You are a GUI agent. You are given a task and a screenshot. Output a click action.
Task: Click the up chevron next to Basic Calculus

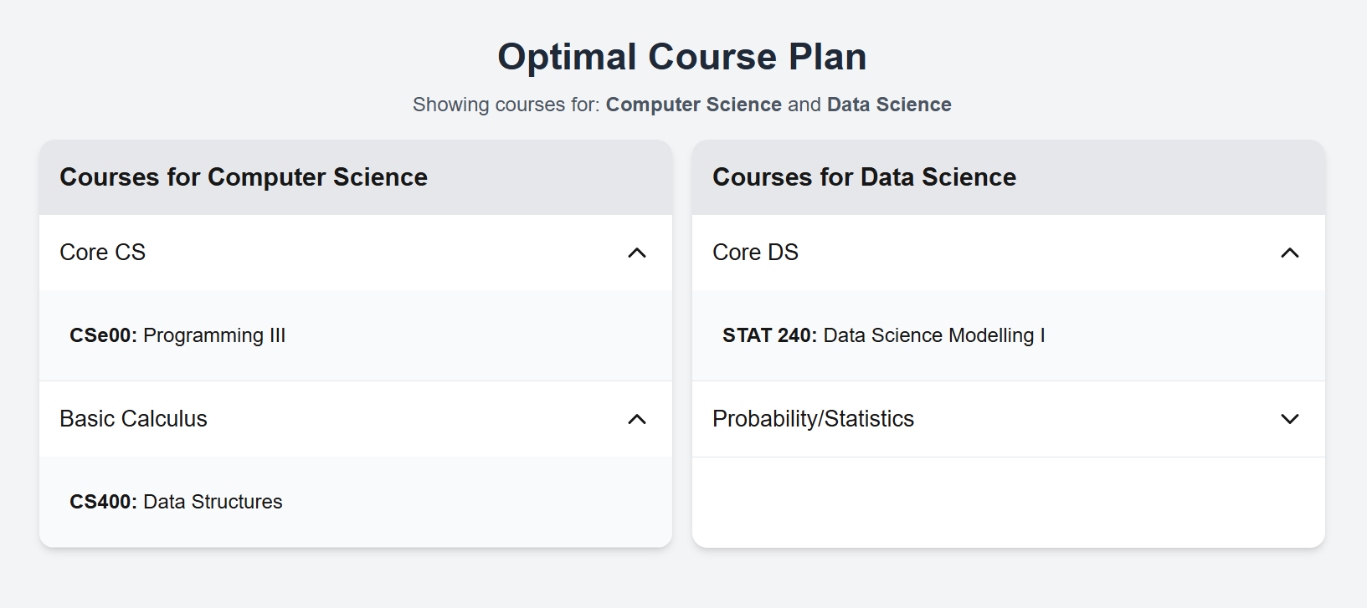coord(637,419)
